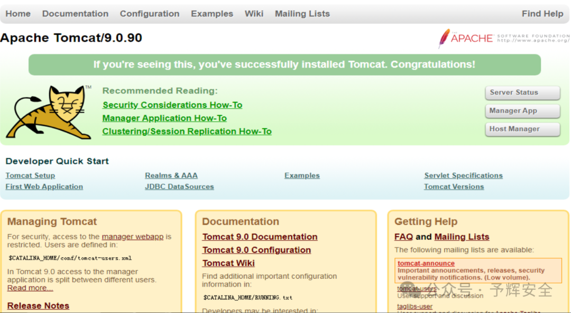Open Manager Application How-To link
This screenshot has height=313, width=571.
[x=164, y=118]
